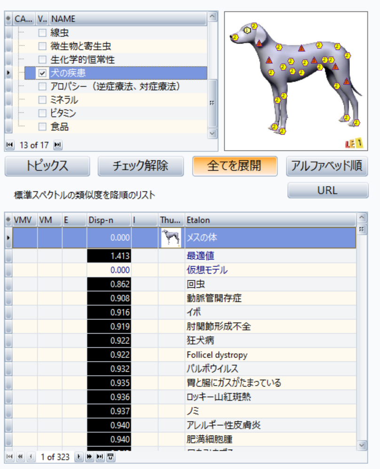This screenshot has width=380, height=469.
Task: Go to first record in bottom navigator
Action: [9, 457]
